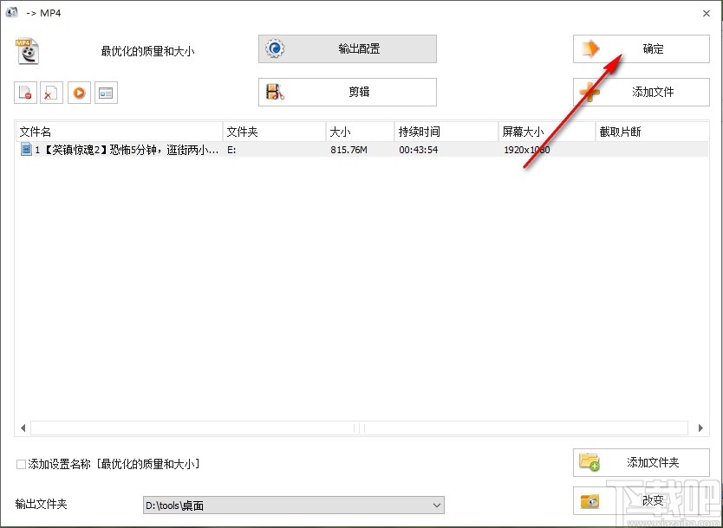Click the 屏幕大小 column header
This screenshot has width=723, height=528.
pos(547,132)
